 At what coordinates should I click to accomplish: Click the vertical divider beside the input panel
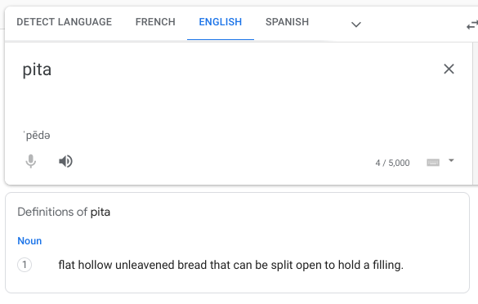tap(473, 114)
